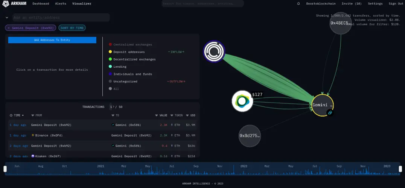
Task: Click the timeline right range handle
Action: pos(400,169)
